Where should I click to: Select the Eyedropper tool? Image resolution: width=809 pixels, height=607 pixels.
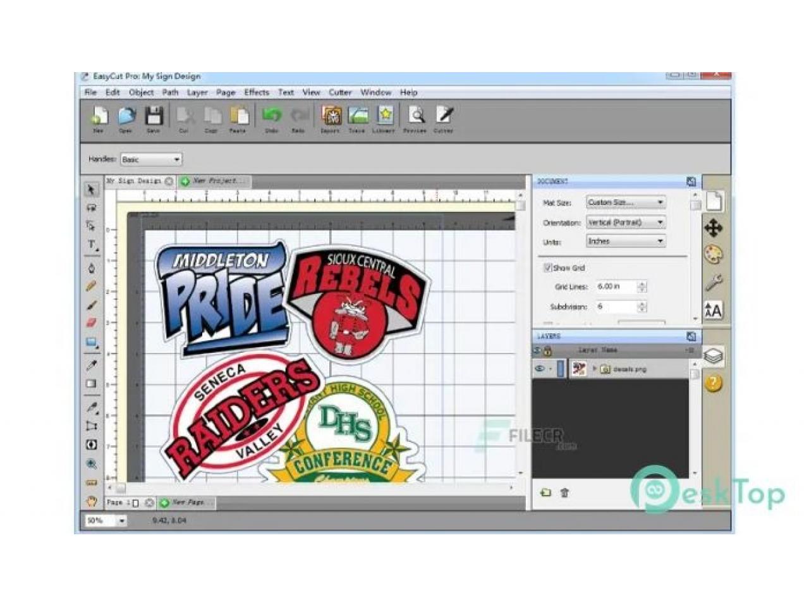(x=92, y=365)
